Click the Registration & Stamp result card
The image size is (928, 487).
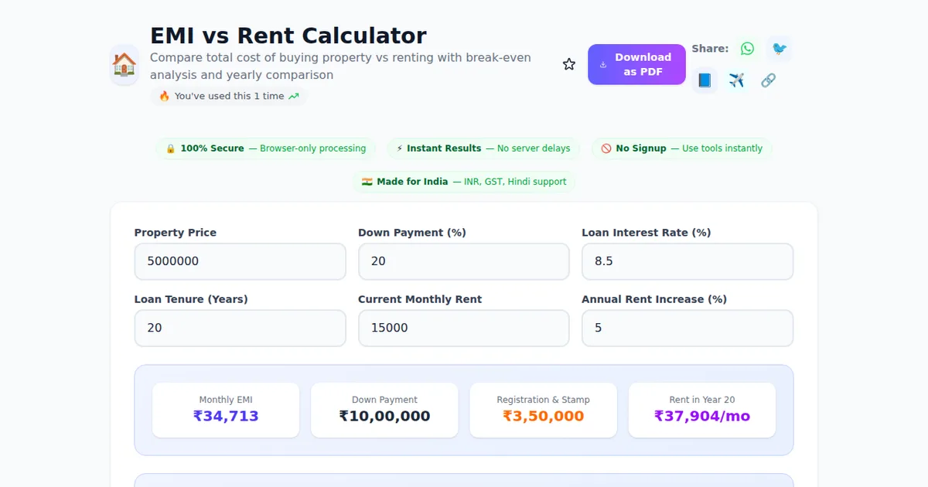543,410
